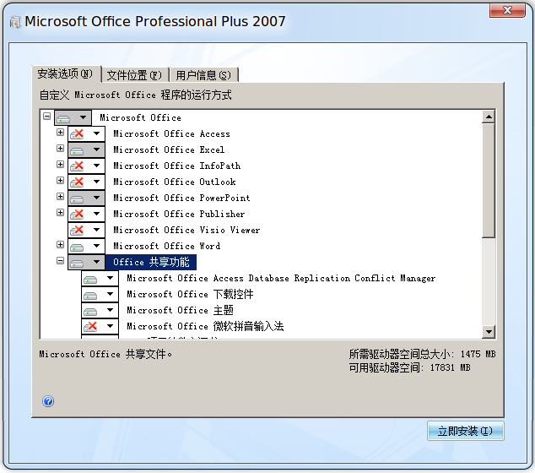Expand the Microsoft Office Outlook node
Viewport: 535px width, 473px height.
tap(61, 181)
